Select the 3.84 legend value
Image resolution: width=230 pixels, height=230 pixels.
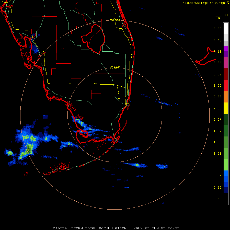(217, 63)
